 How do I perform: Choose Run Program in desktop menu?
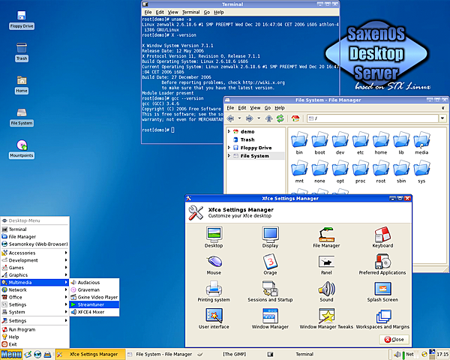point(34,329)
